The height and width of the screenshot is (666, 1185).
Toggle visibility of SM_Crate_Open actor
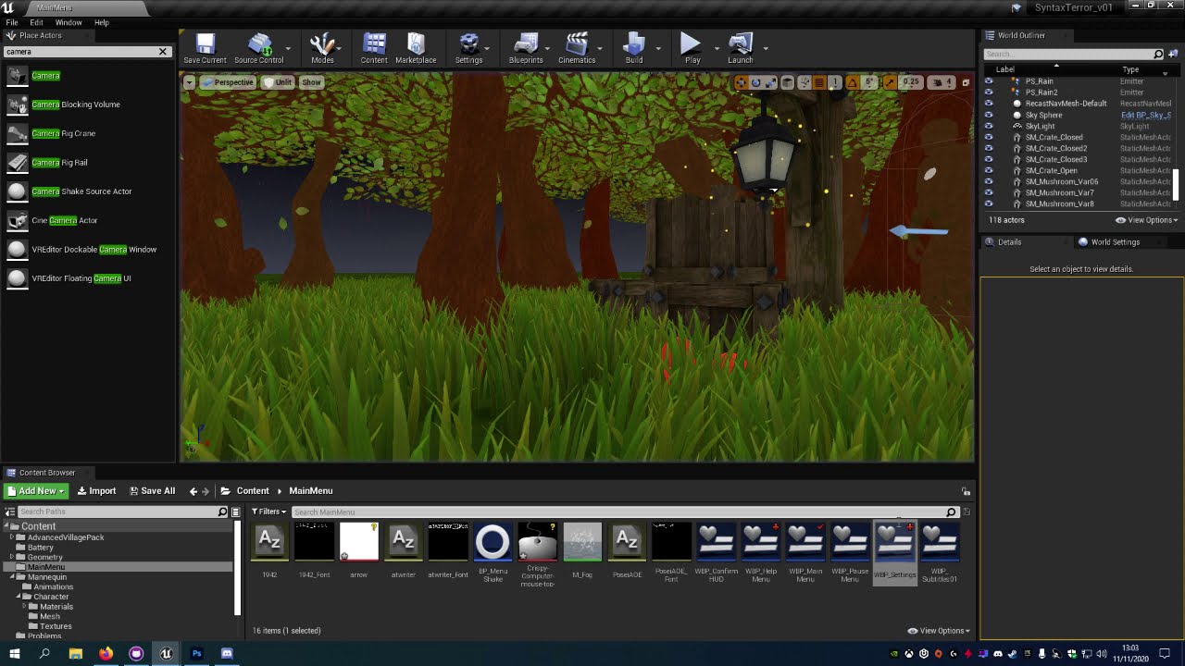point(989,170)
